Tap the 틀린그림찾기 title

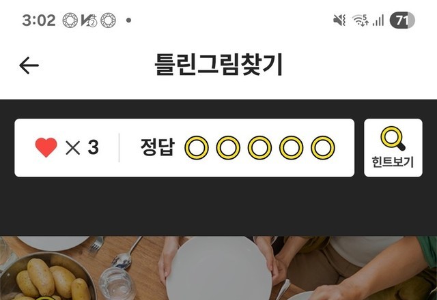[218, 65]
